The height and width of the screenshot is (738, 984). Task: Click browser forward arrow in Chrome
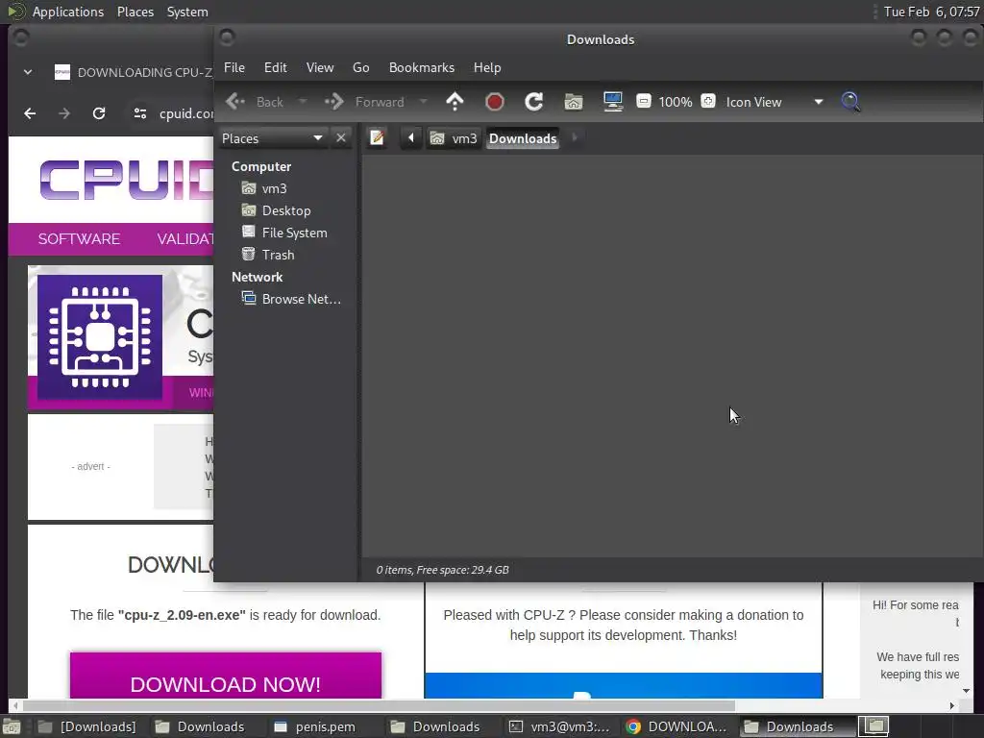64,113
